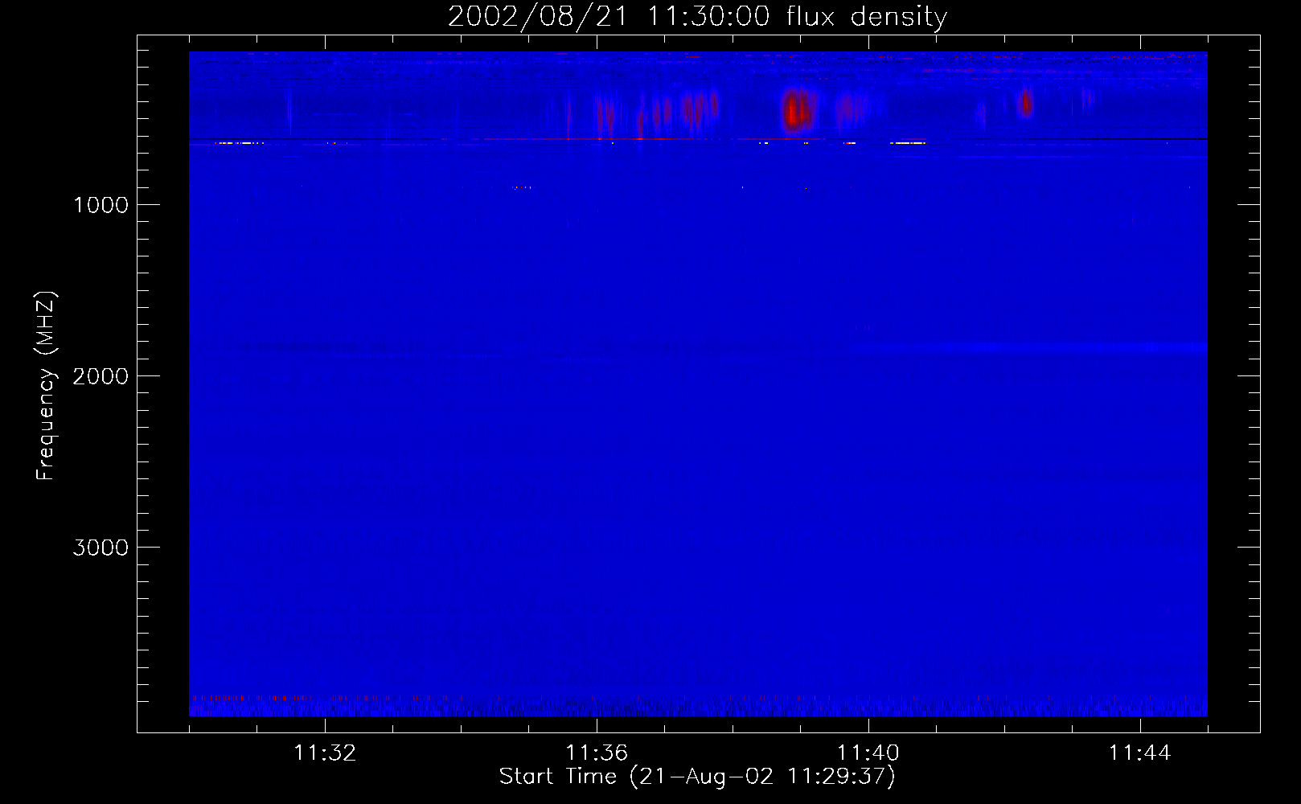Click the 11:36 time tick label

tap(597, 753)
